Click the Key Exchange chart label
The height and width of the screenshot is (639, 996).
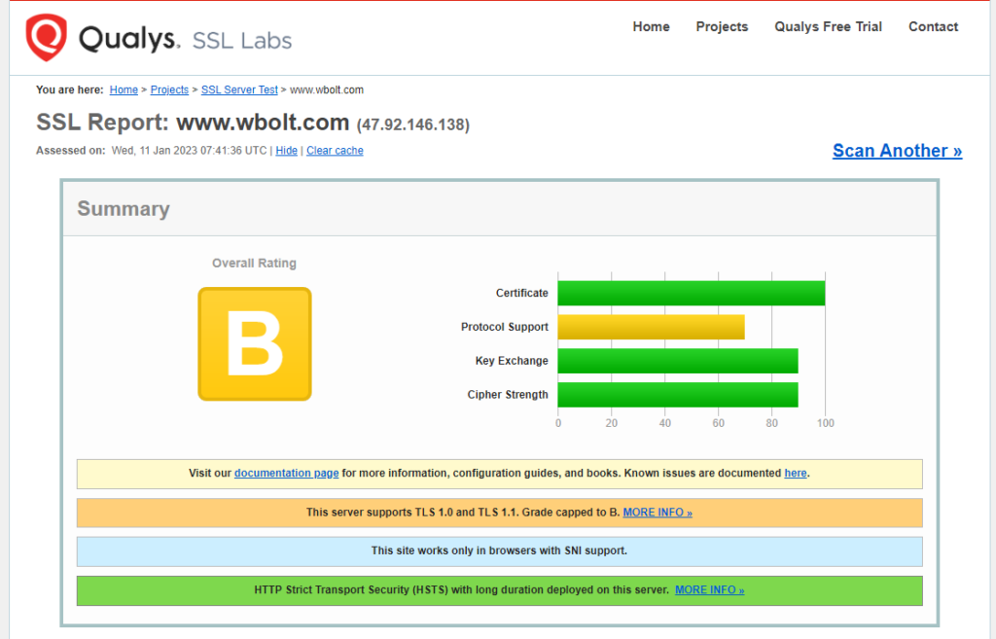(512, 360)
